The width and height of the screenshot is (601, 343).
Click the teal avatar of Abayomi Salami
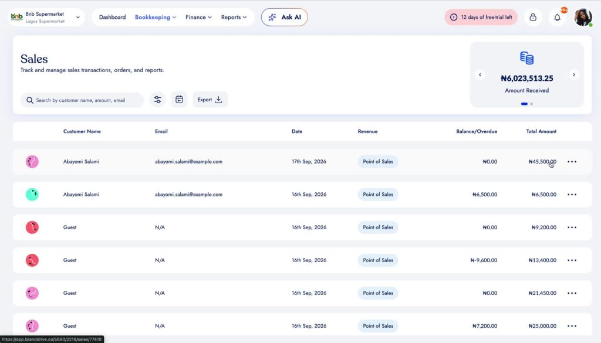pos(32,195)
